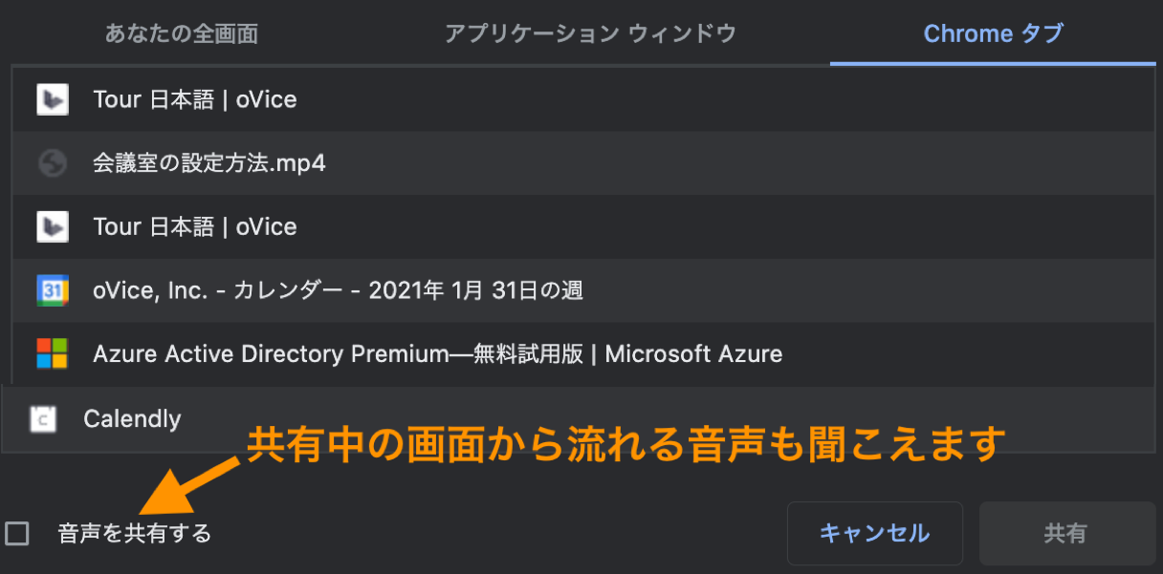Click the キャンセル button
The width and height of the screenshot is (1163, 574).
click(x=874, y=533)
